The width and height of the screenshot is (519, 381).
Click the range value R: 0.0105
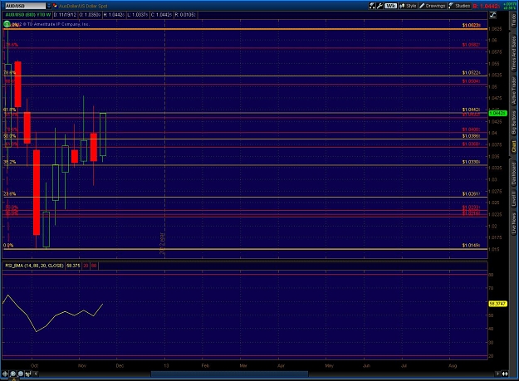[185, 15]
